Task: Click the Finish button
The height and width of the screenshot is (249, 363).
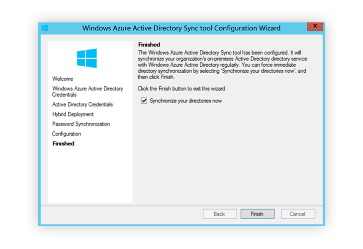Action: pos(258,214)
